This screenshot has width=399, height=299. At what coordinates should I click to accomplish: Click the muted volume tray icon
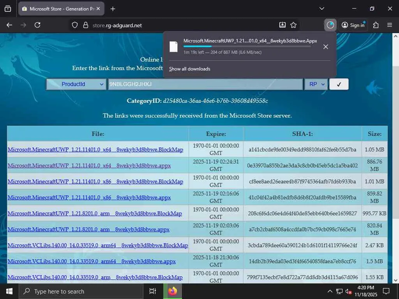point(348,291)
